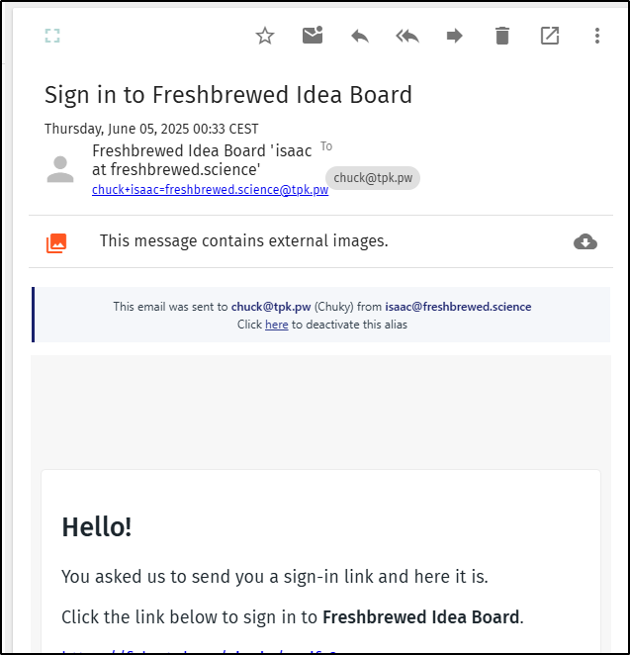The height and width of the screenshot is (655, 630).
Task: Select the chuck@tpk.pw recipient chip
Action: pos(373,178)
